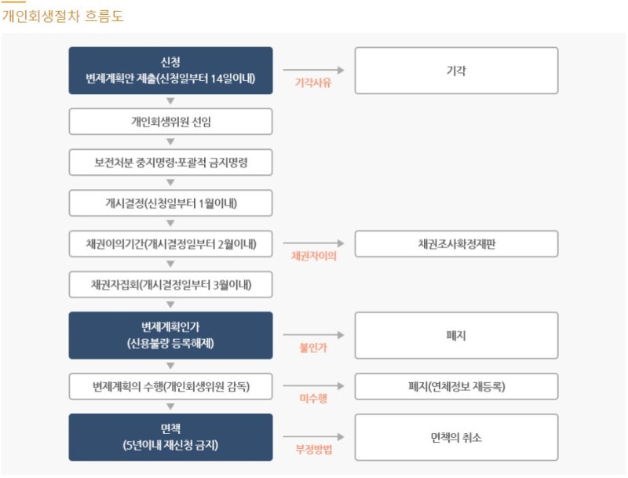
Task: Click the 채권이의기간 step box
Action: (x=170, y=244)
